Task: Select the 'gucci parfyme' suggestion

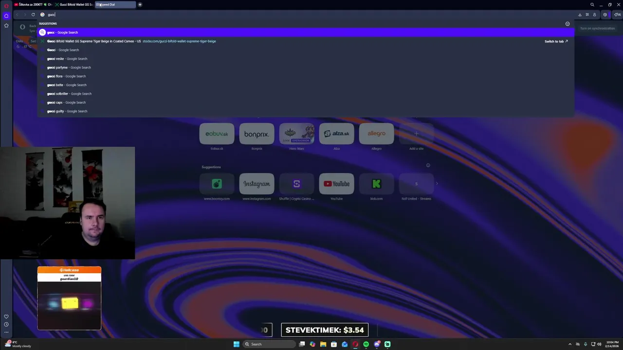Action: click(x=307, y=68)
